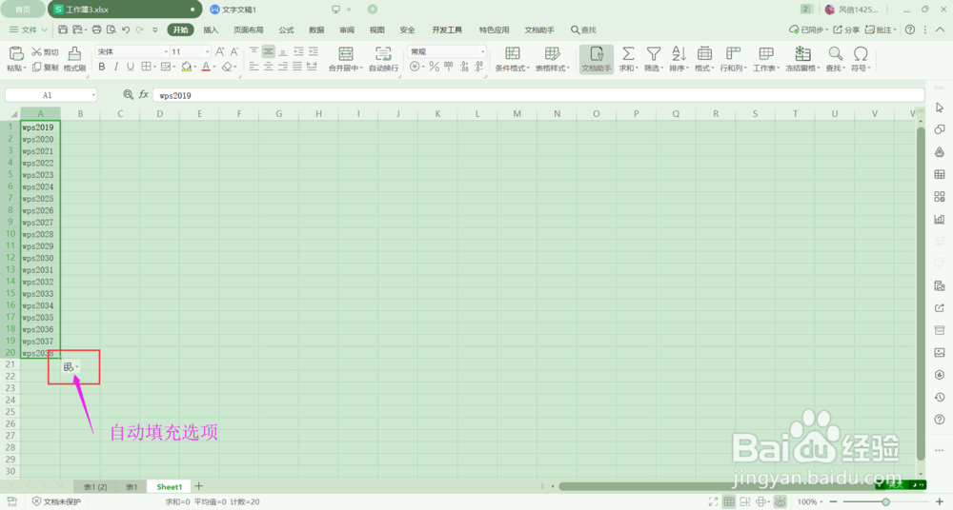This screenshot has width=953, height=510.
Task: Click the formula bar input showing wps2019
Action: (x=537, y=95)
